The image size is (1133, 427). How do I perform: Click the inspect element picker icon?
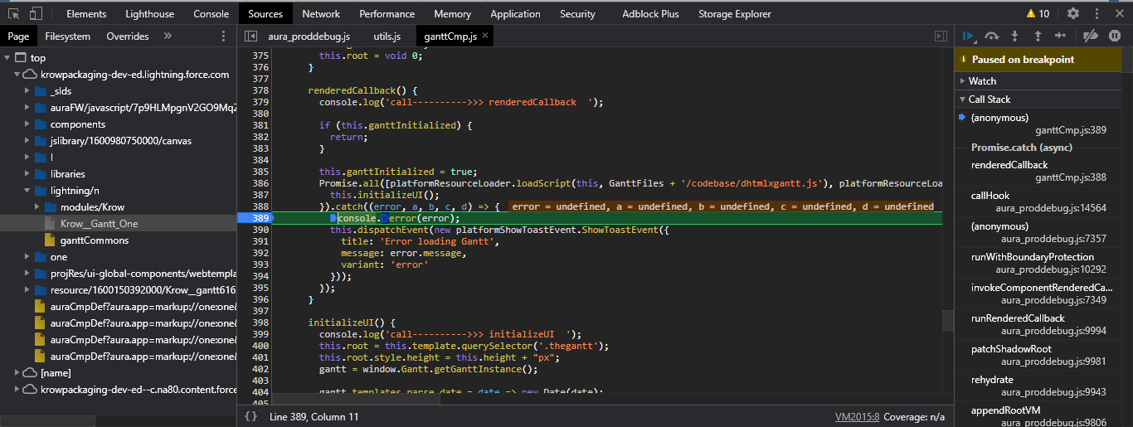pyautogui.click(x=14, y=13)
